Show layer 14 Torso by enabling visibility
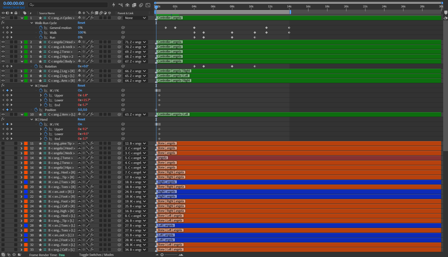Screen dimensions: 448x257 tap(3, 158)
